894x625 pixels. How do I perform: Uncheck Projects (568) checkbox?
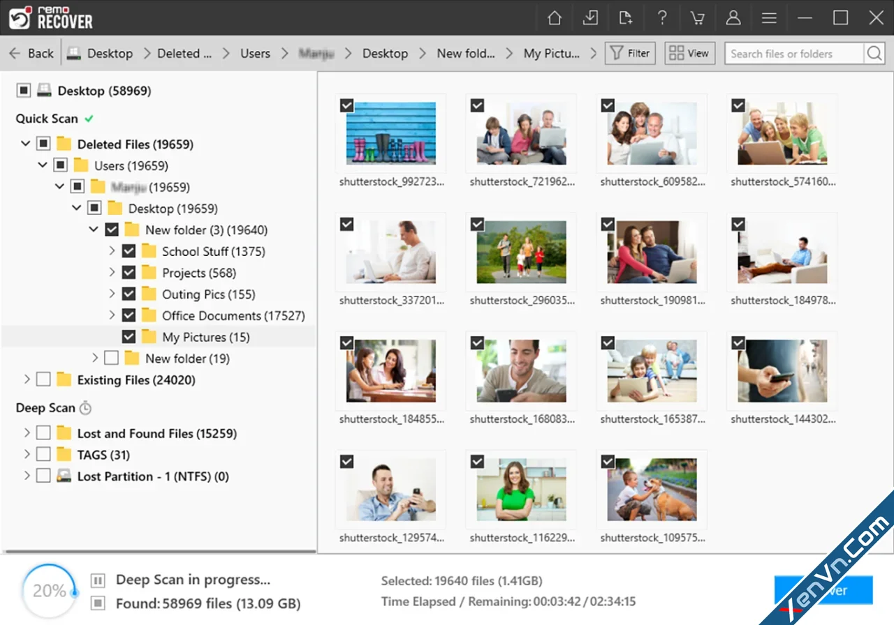tap(129, 273)
